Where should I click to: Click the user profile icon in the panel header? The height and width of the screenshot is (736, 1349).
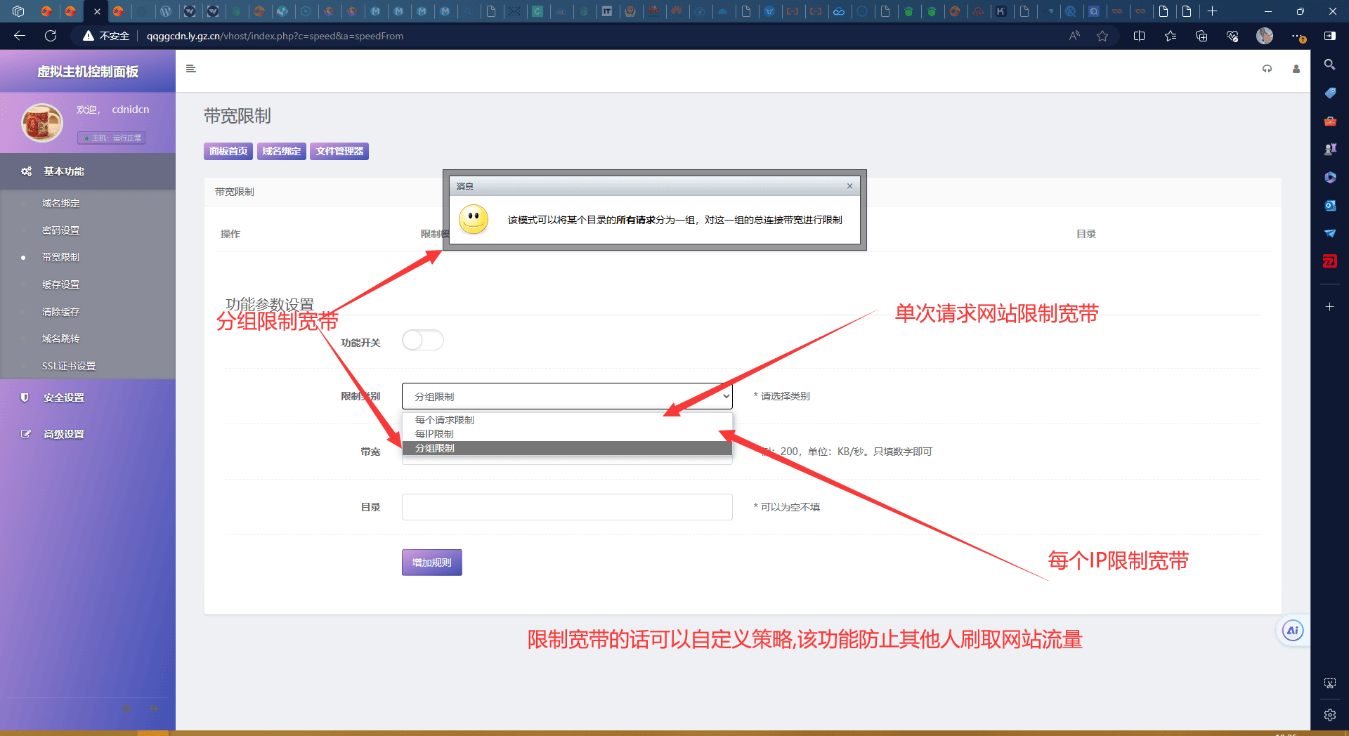point(1296,69)
